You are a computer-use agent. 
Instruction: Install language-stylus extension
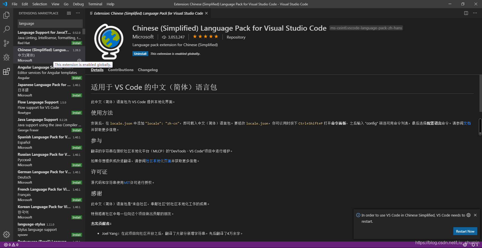[x=76, y=235]
